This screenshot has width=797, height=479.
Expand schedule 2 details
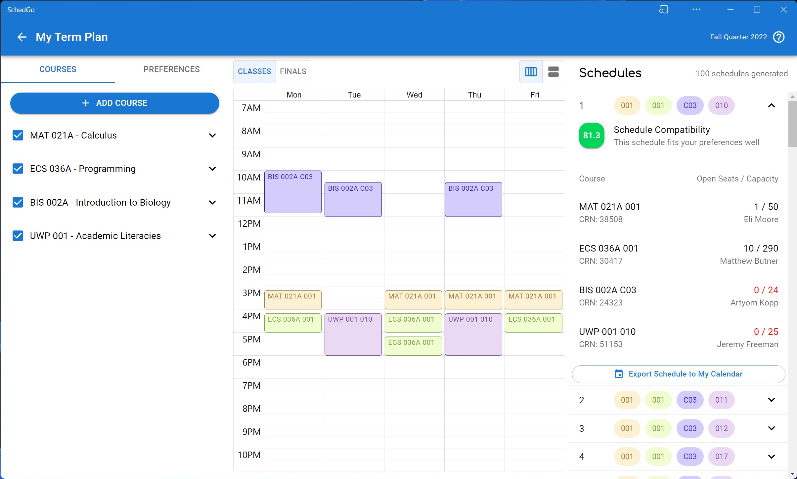tap(771, 400)
